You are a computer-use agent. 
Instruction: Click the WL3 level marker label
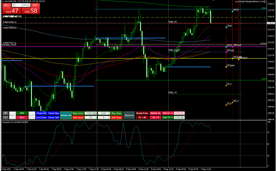236,101
